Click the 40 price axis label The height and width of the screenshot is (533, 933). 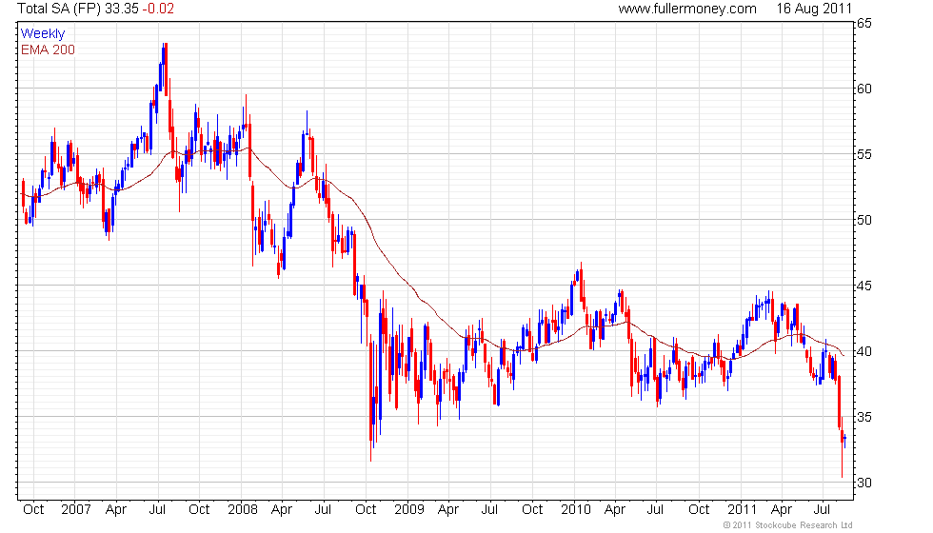point(864,351)
